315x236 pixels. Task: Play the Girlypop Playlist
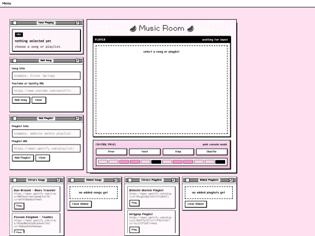coord(134,230)
